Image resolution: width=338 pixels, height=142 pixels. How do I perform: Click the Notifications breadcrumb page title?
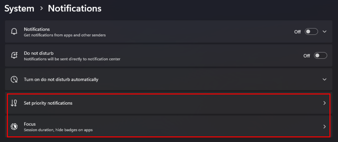point(75,9)
